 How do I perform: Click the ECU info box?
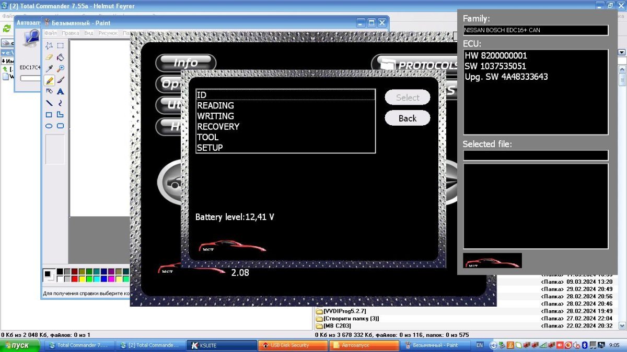pyautogui.click(x=536, y=92)
